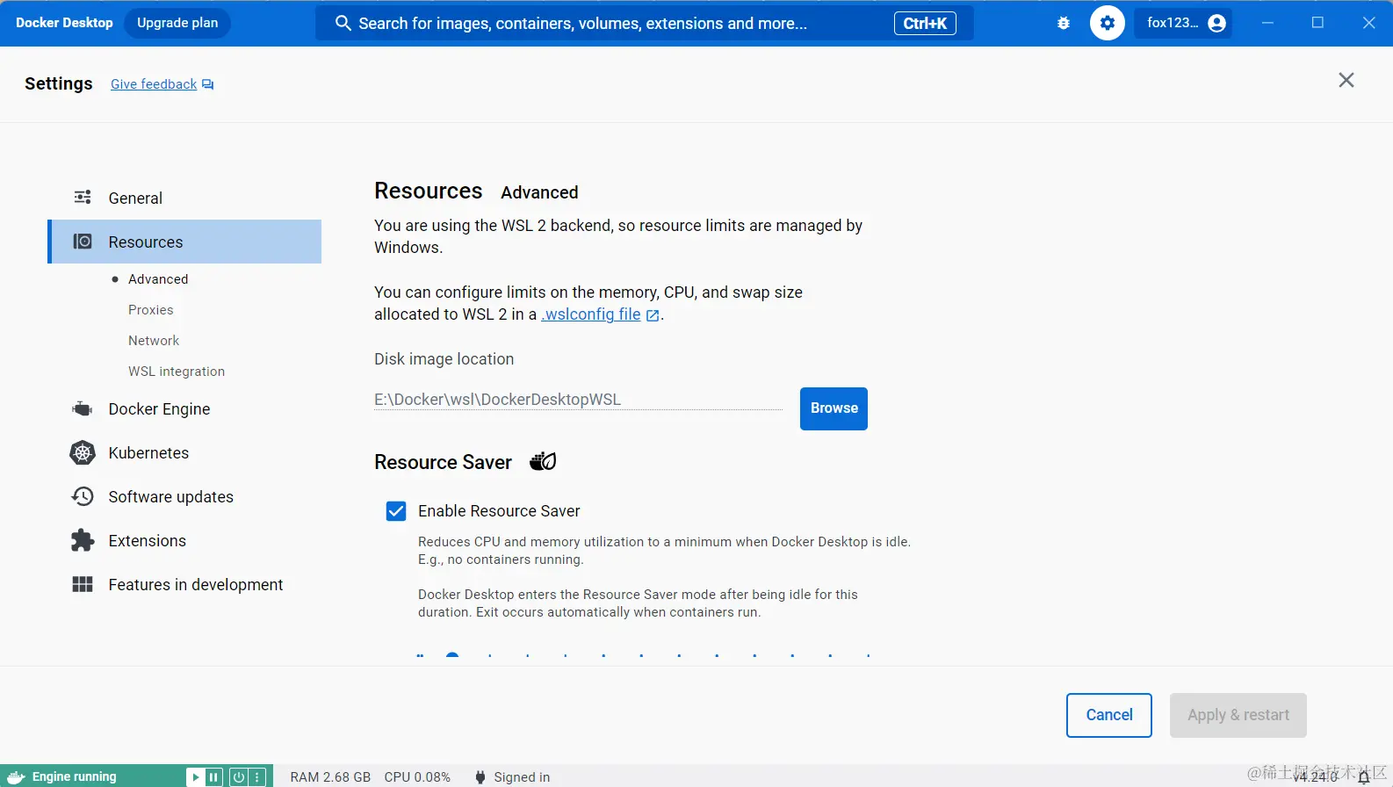1393x787 pixels.
Task: Click the Ctrl+K shortcut badge
Action: pos(925,24)
